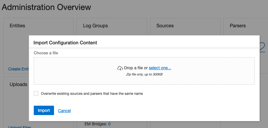Open file picker via "select one..." link
The image size is (268, 128).
(x=160, y=68)
